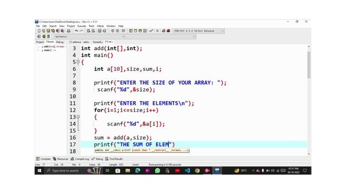The image size is (346, 194).
Task: Show hidden system tray icons chevron
Action: click(x=253, y=170)
